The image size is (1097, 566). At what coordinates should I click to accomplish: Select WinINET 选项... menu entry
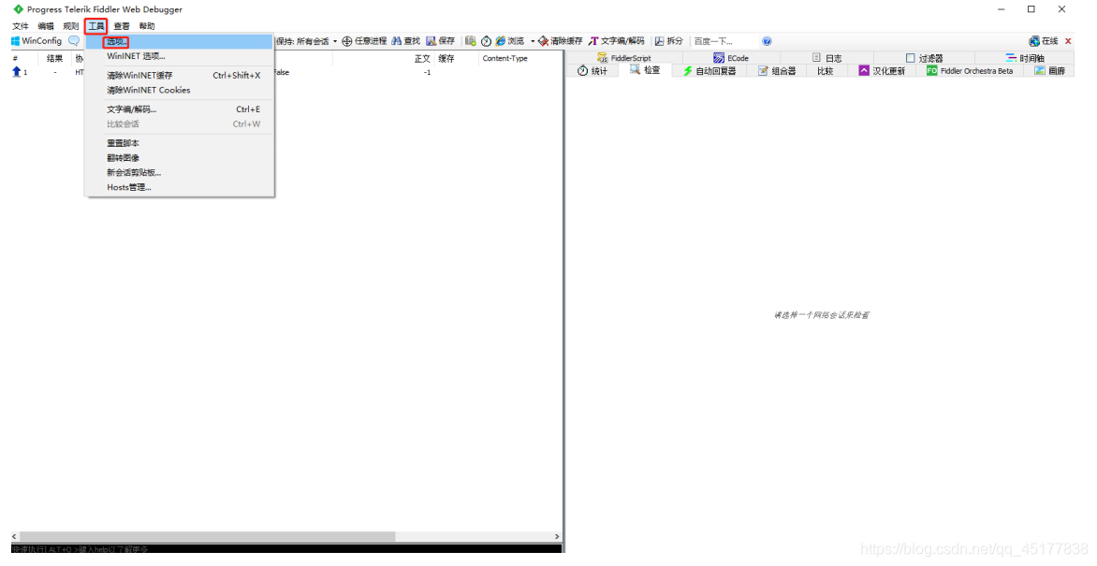179,57
